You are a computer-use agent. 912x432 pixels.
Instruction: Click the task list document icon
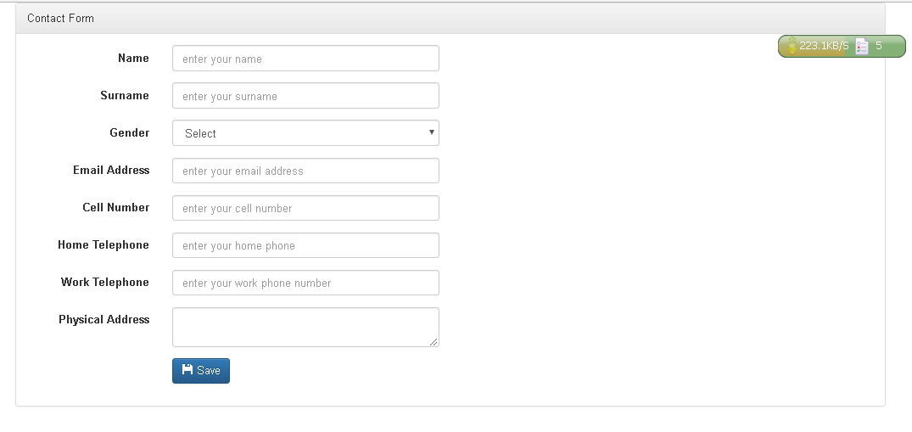862,47
